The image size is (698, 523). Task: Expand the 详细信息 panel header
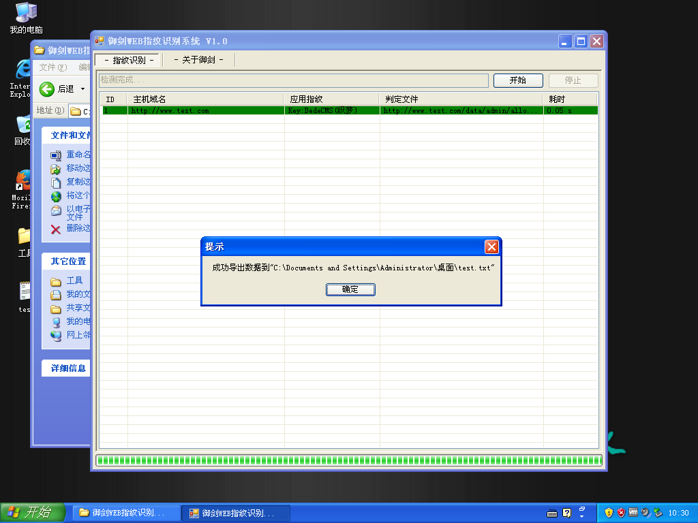coord(66,368)
